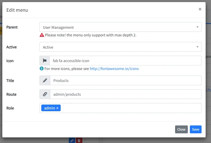
Task: Open the Parent dropdown showing User Management
Action: point(120,27)
